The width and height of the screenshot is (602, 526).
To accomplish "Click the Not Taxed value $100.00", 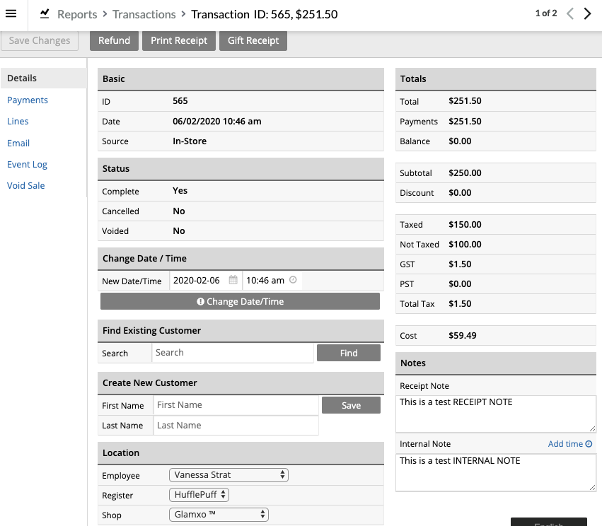I will (465, 245).
